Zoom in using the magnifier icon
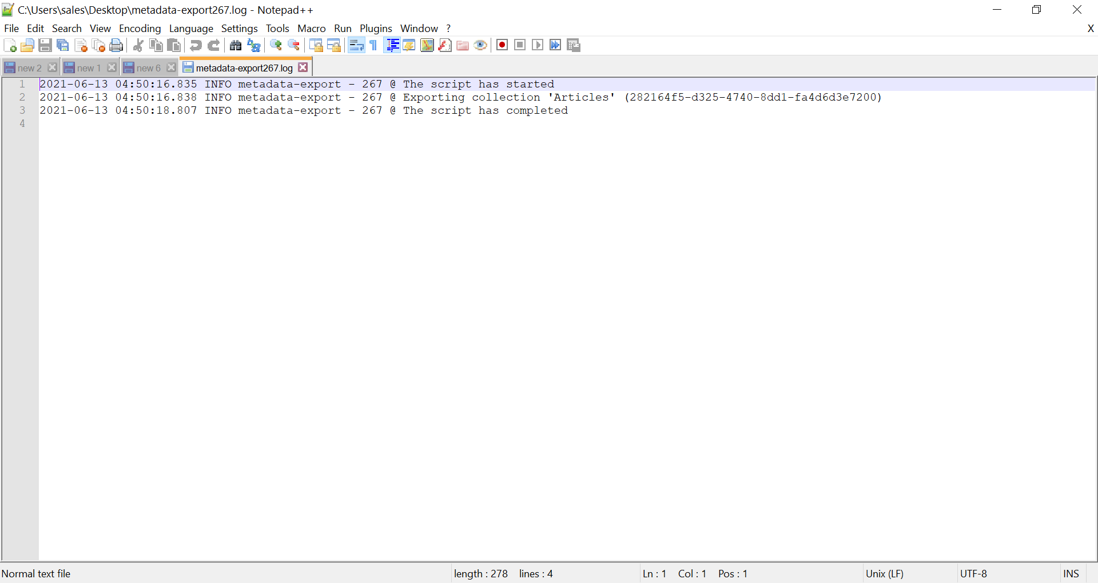 276,45
